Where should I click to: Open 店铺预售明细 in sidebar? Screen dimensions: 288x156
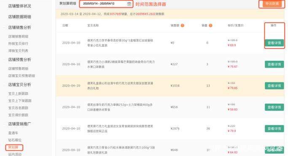(18, 69)
